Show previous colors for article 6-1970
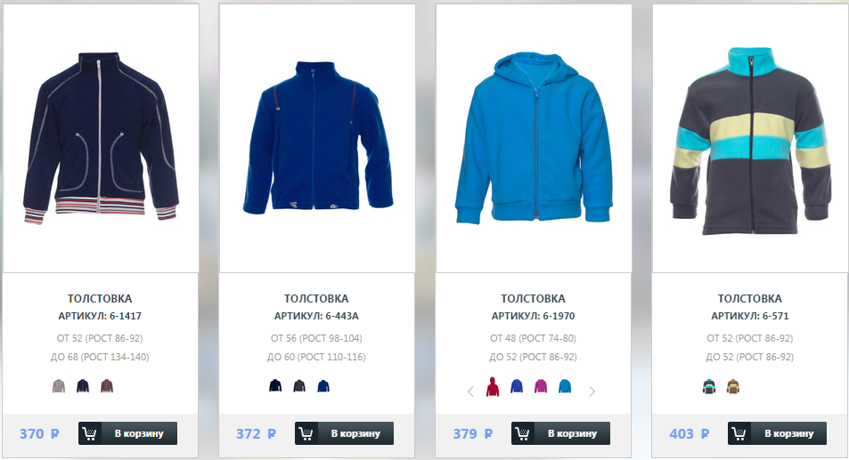Viewport: 849px width, 460px height. click(x=470, y=391)
